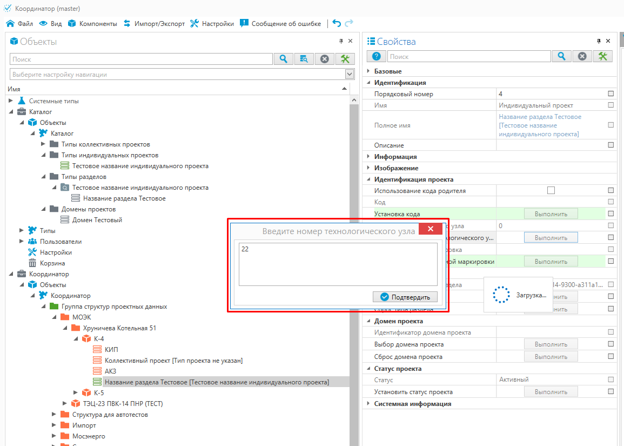Click the search magnifier in Properties panel

pyautogui.click(x=562, y=56)
